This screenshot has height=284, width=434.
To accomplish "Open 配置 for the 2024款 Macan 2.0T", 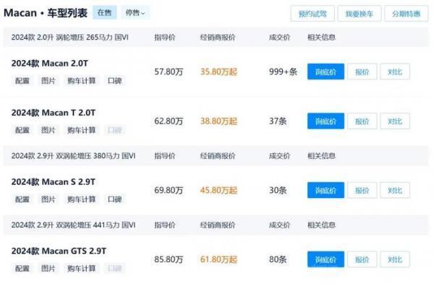I will 22,81.
